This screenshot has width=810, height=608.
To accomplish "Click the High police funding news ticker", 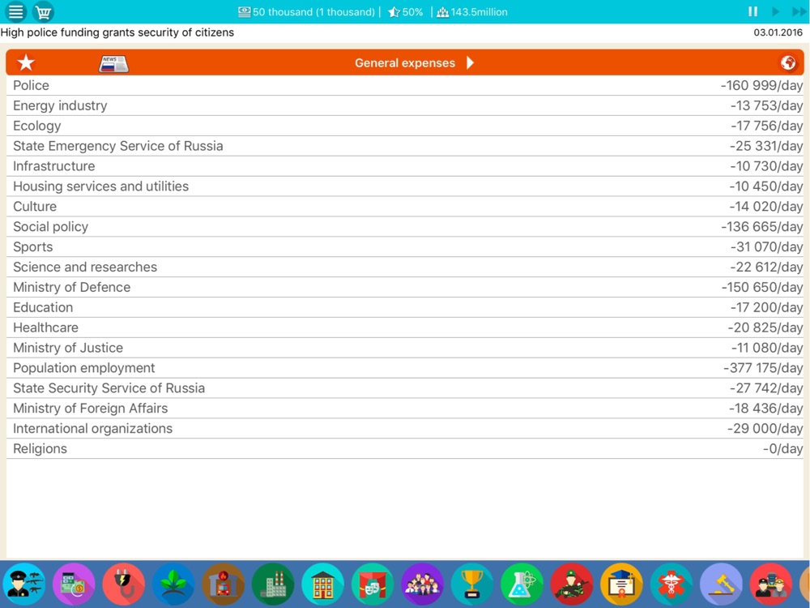I will point(117,32).
